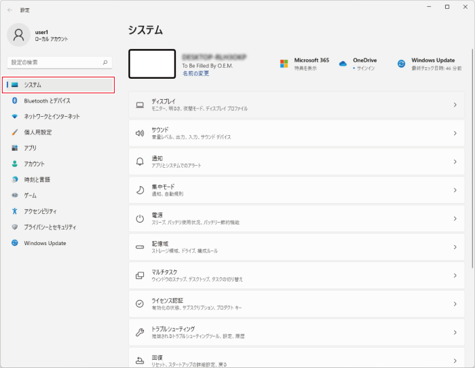
Task: Click the recovery icon in 回復 row
Action: point(140,361)
